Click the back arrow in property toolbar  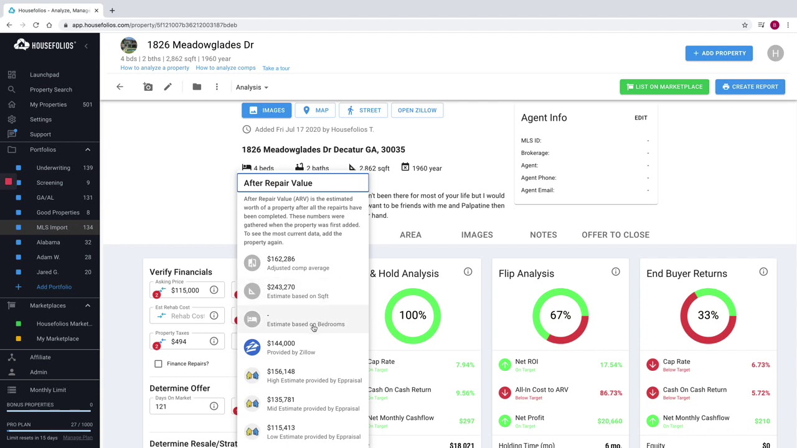coord(120,87)
